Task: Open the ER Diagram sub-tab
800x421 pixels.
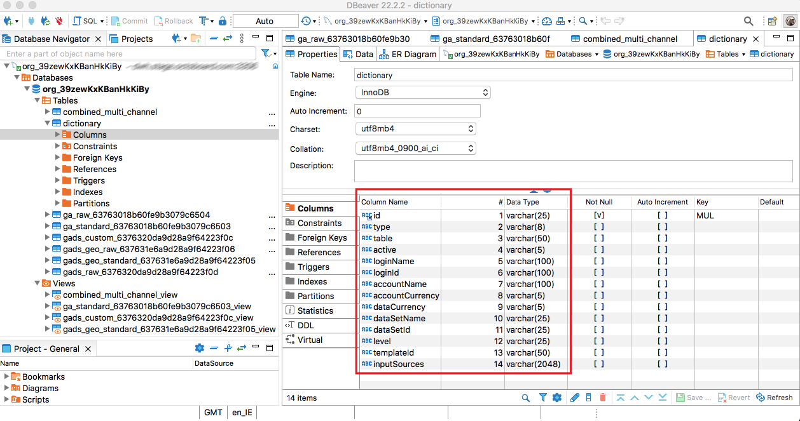Action: click(x=408, y=54)
